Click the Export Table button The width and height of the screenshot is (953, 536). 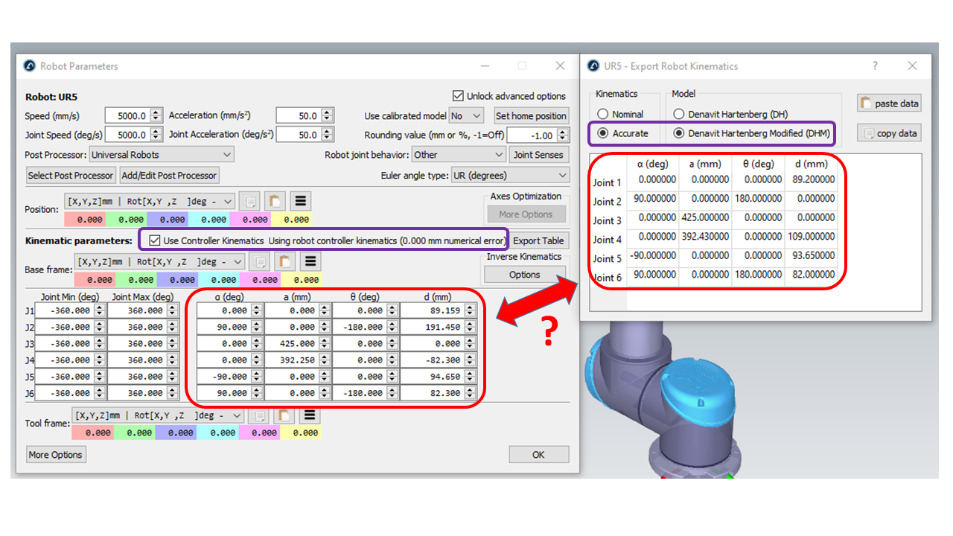(x=538, y=240)
